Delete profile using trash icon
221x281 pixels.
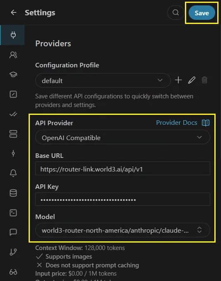point(204,80)
